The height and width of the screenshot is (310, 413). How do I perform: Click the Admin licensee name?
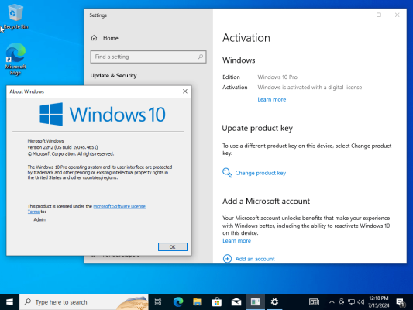coord(40,219)
